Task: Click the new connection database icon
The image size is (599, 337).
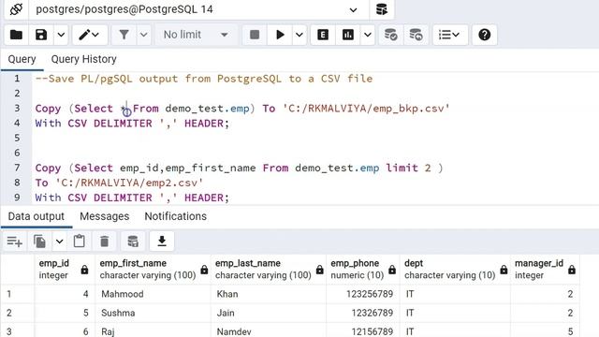Action: [381, 9]
